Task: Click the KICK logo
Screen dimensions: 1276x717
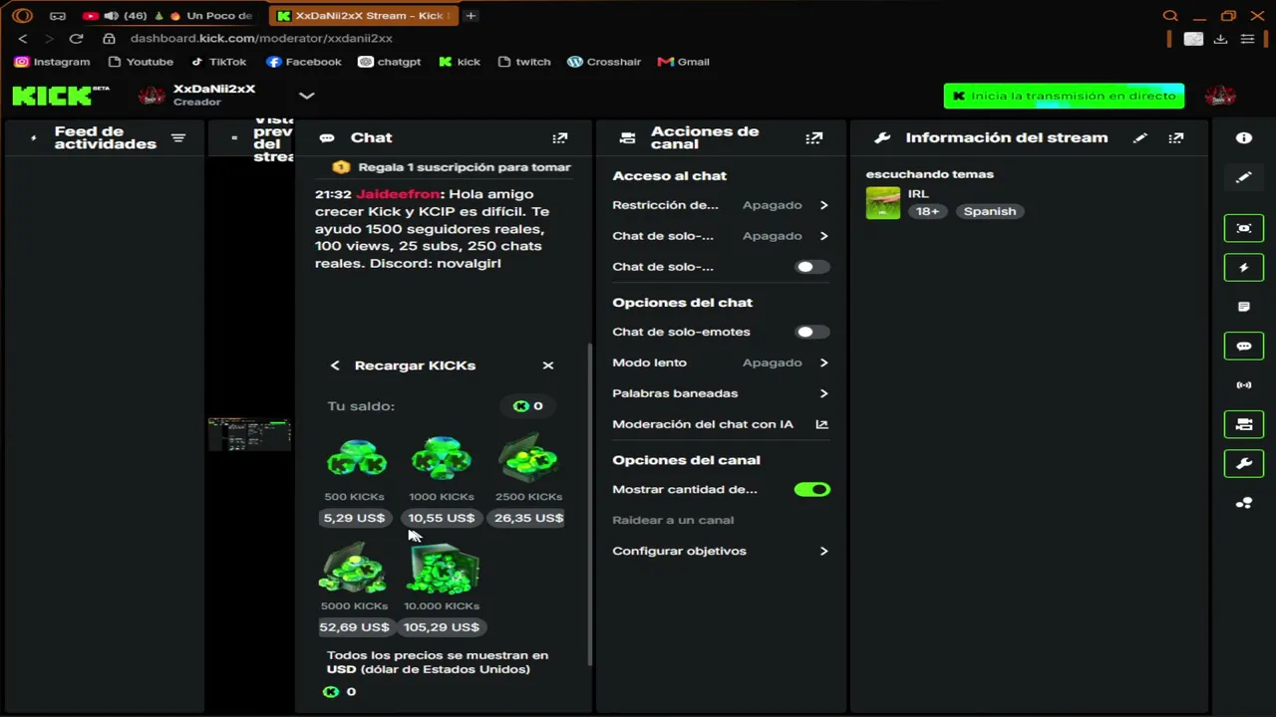Action: click(61, 96)
